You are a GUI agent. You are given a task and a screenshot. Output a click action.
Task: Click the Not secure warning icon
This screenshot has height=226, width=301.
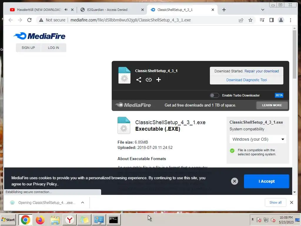[x=41, y=20]
